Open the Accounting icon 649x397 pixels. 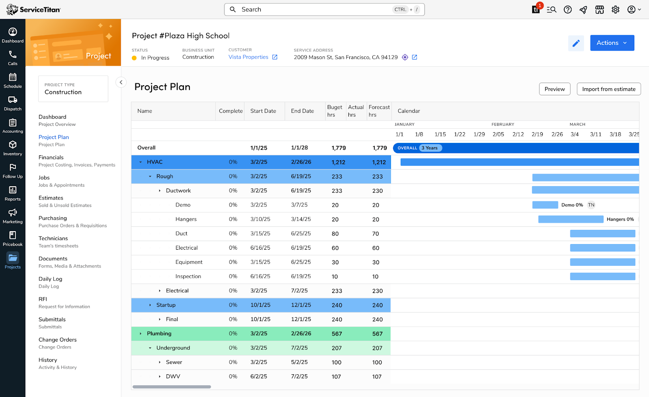pos(13,123)
